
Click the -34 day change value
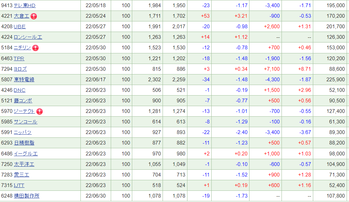[x=206, y=80]
